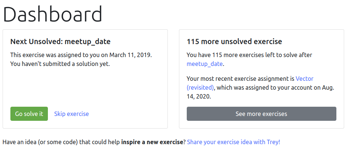
Task: Click the 115 more unsolved exercise heading
Action: tap(234, 42)
